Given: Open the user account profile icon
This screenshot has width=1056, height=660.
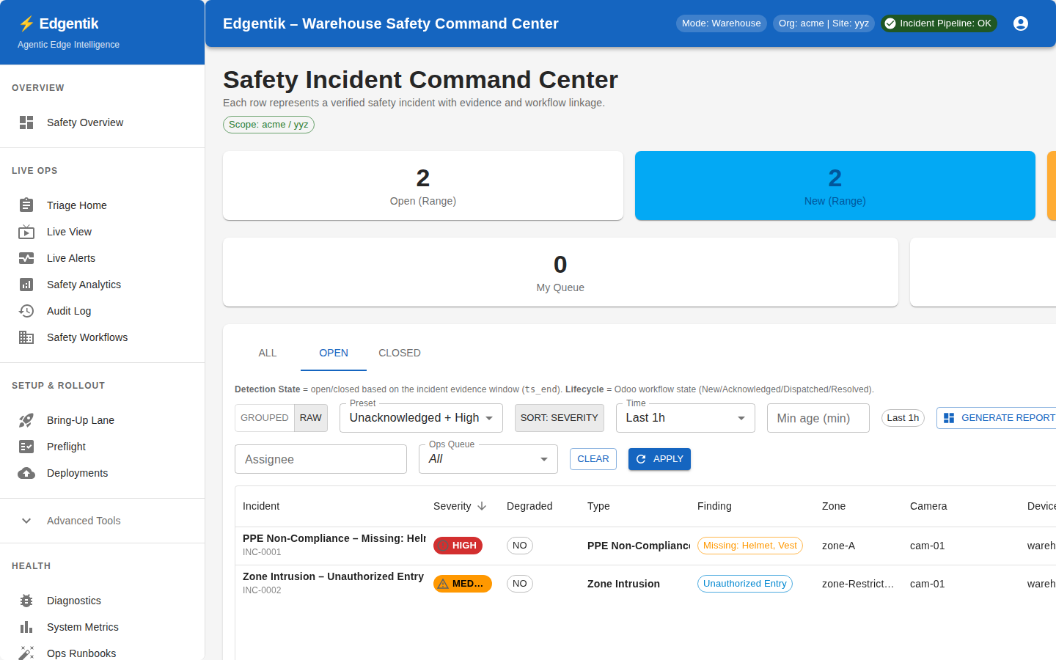Looking at the screenshot, I should [1021, 23].
